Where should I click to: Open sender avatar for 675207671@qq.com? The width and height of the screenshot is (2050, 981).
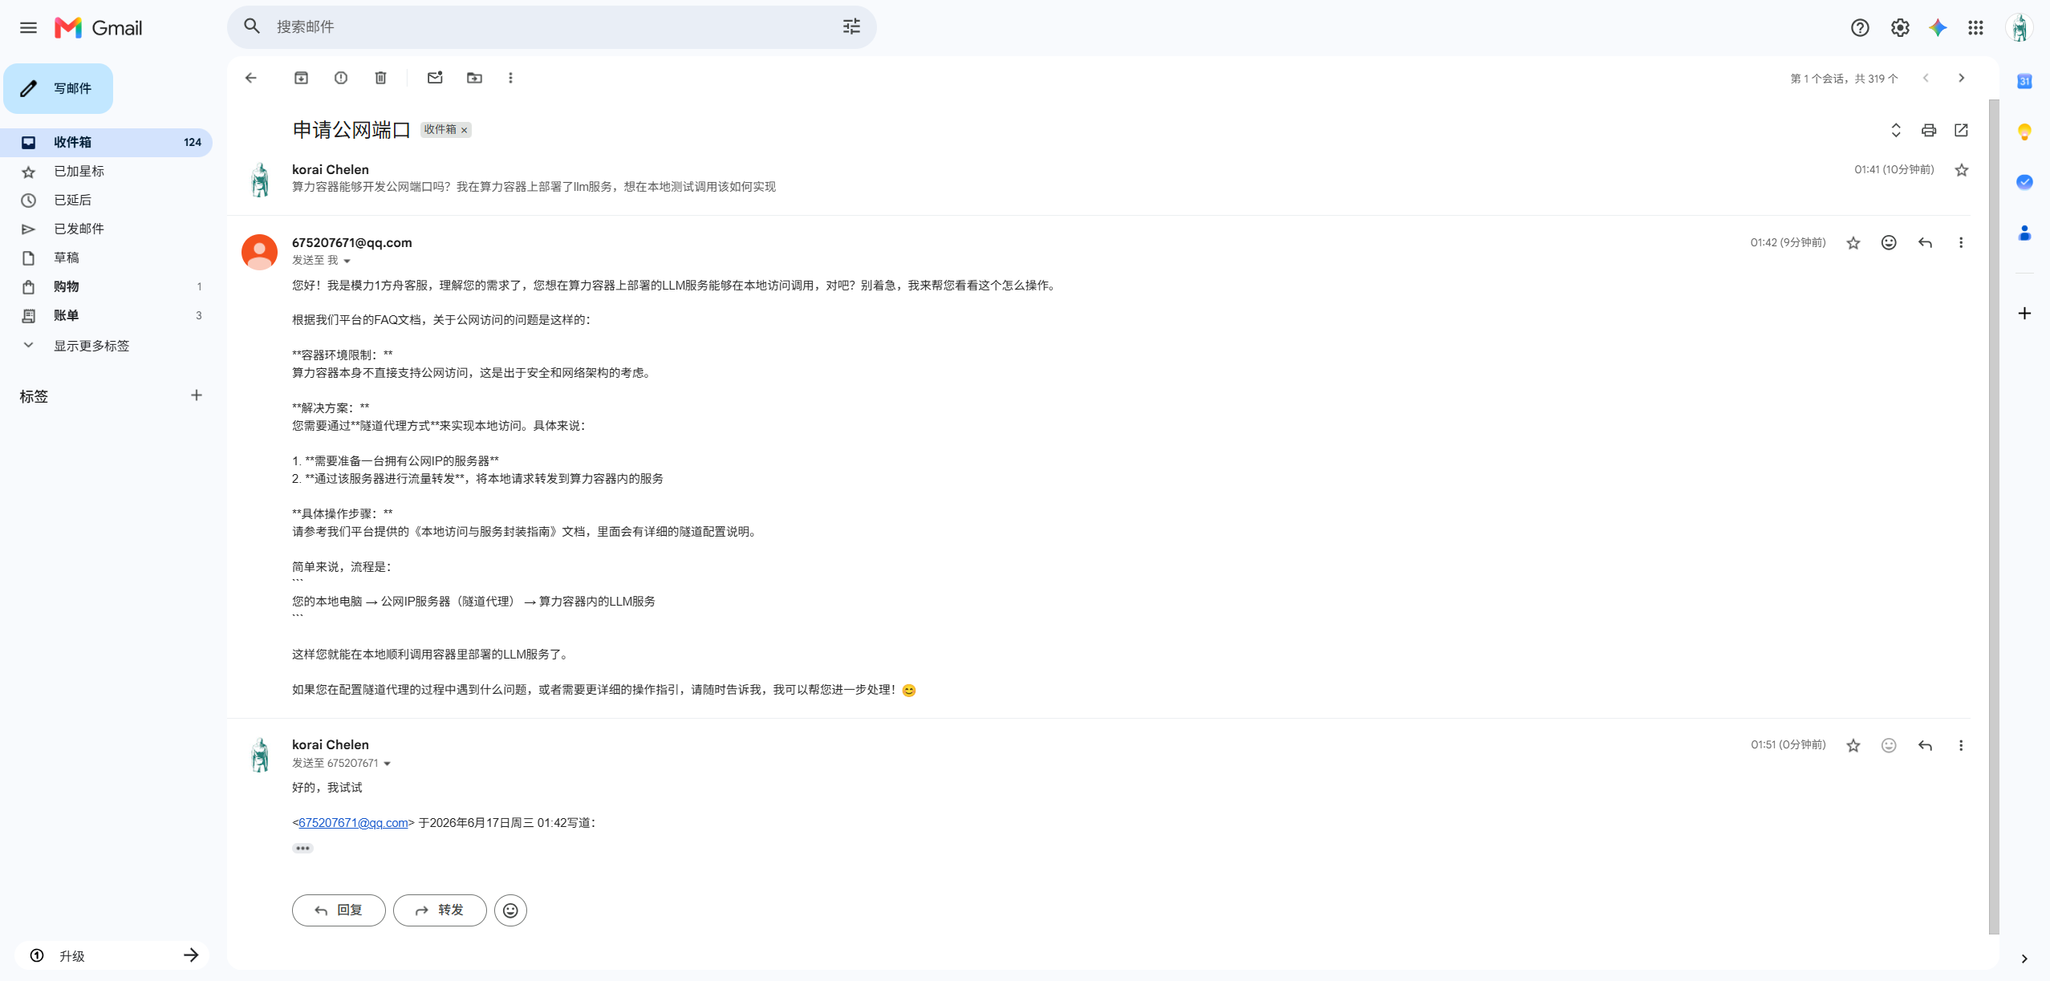point(259,252)
